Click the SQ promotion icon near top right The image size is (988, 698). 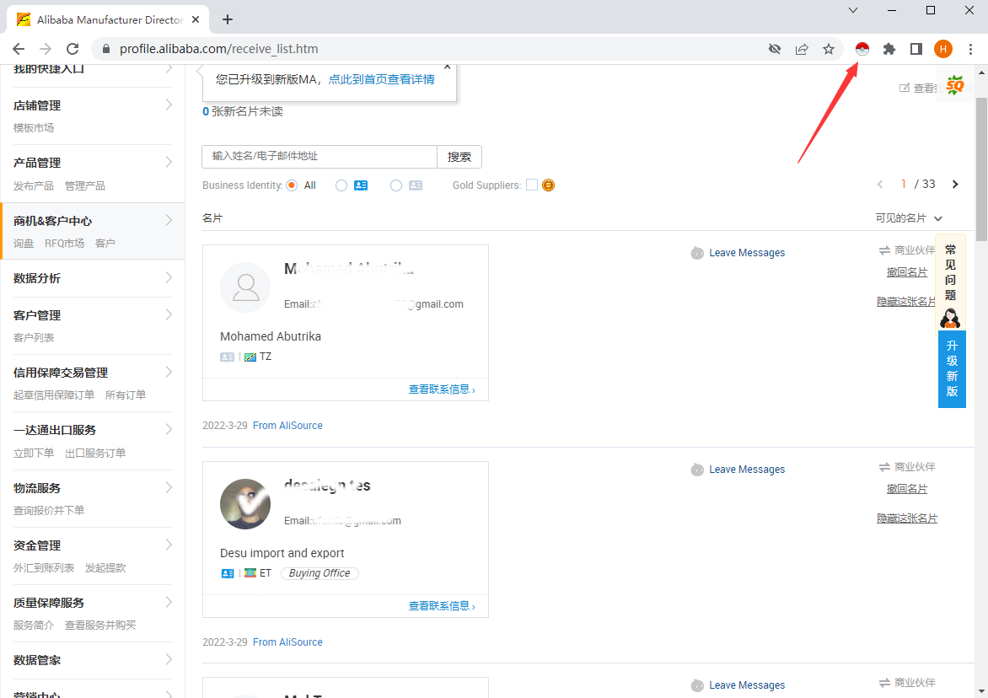[957, 85]
